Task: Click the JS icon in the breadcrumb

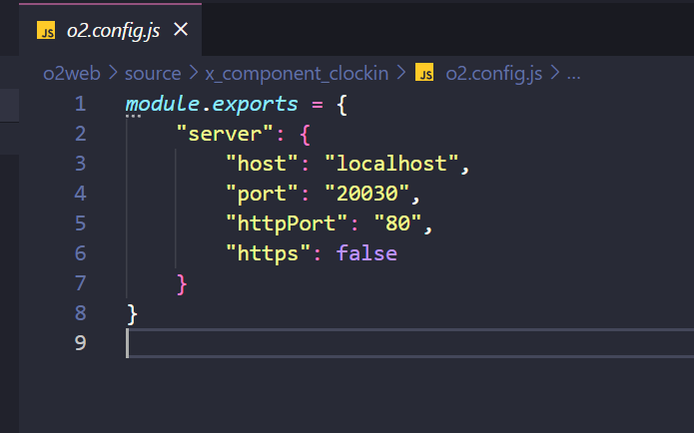Action: point(424,73)
